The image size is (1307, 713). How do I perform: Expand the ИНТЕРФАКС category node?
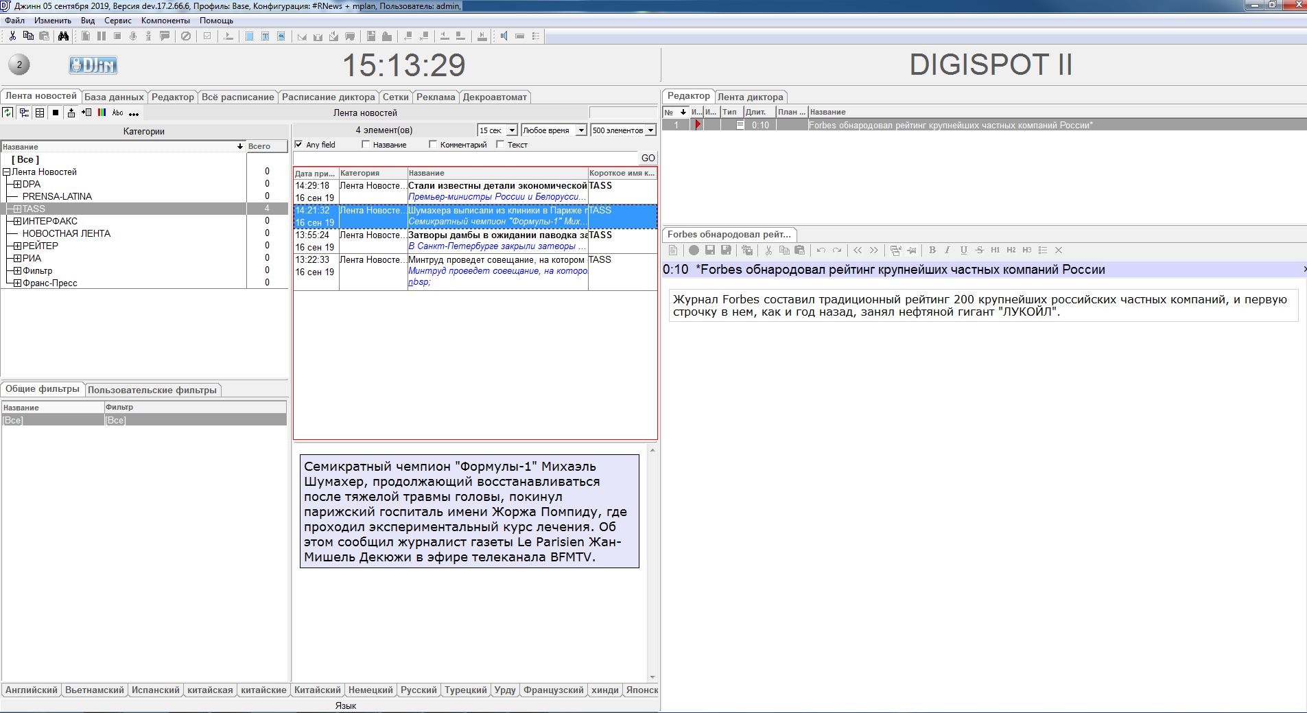click(x=17, y=222)
